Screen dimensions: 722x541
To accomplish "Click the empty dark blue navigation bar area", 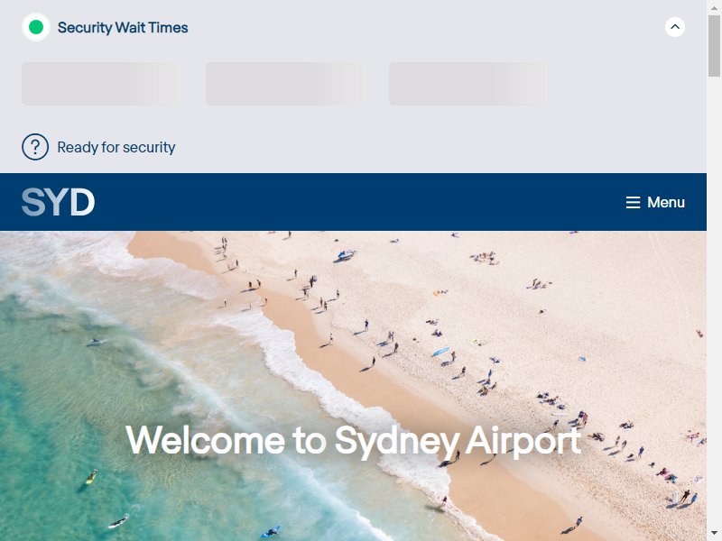I will [x=359, y=202].
